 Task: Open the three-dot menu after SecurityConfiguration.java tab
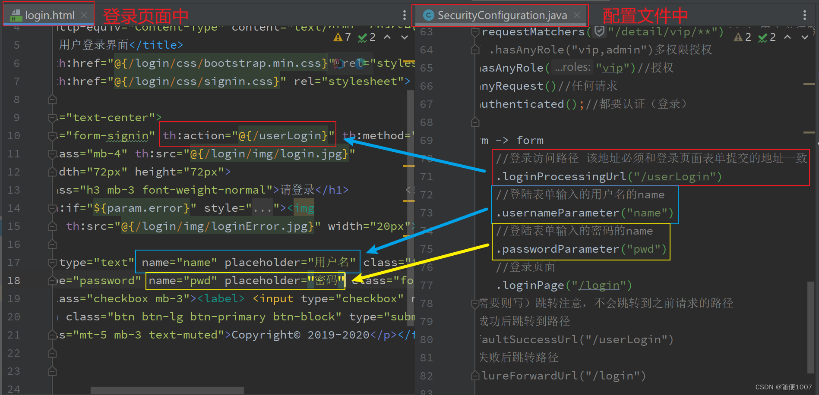point(805,16)
